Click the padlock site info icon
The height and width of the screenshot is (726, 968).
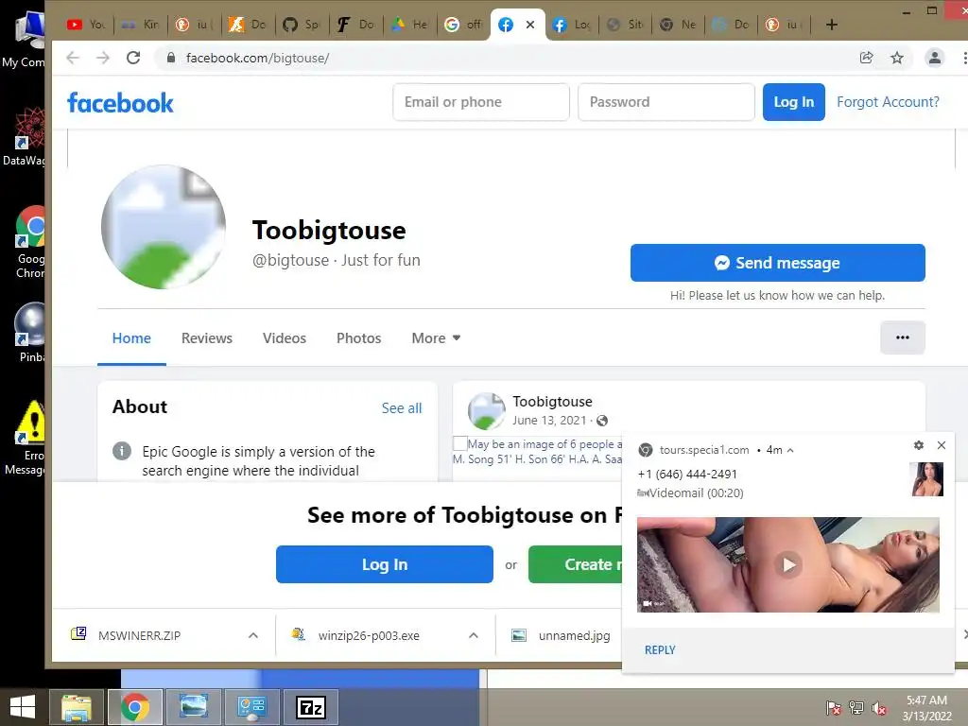click(x=171, y=58)
